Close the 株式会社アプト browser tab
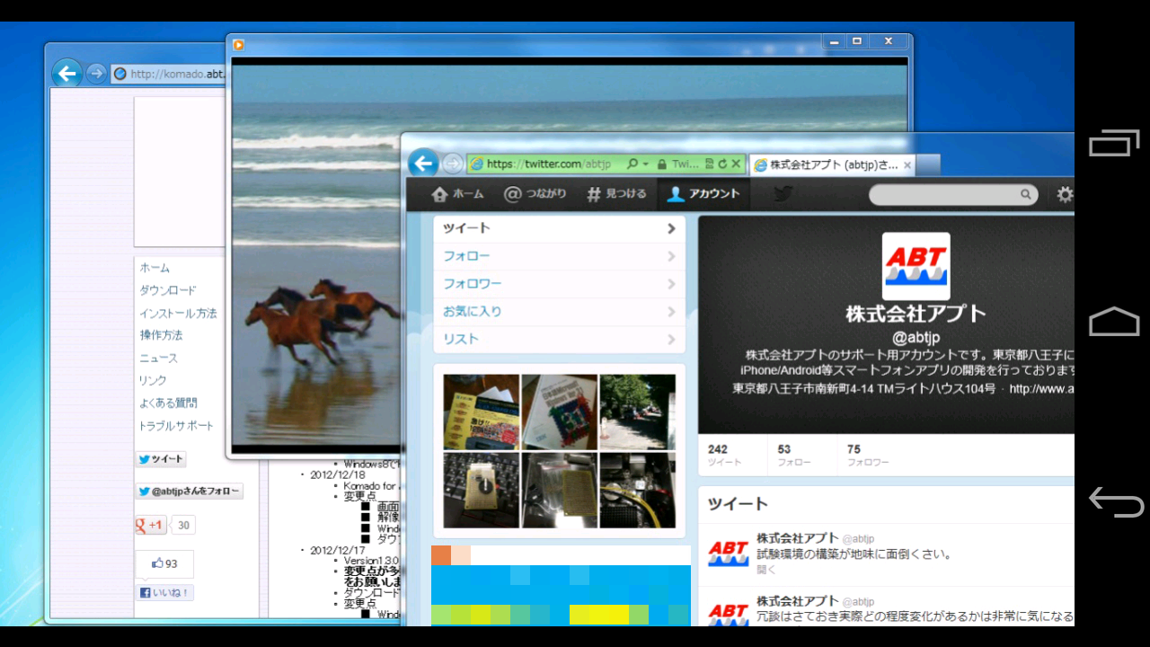The image size is (1150, 647). point(907,165)
